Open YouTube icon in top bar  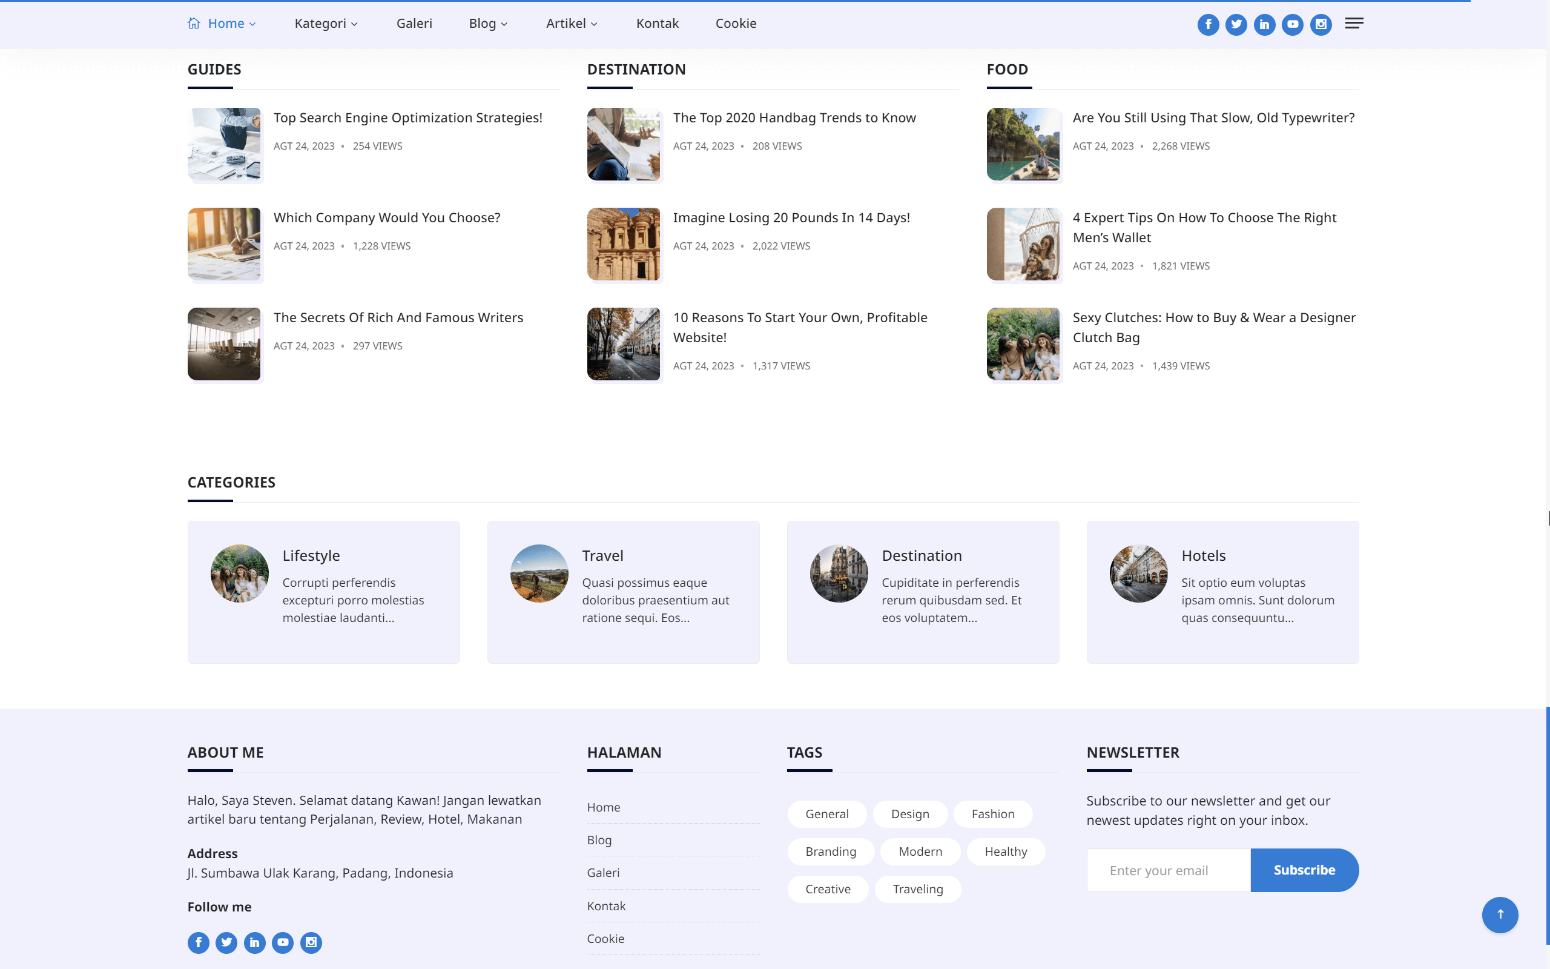click(x=1293, y=24)
